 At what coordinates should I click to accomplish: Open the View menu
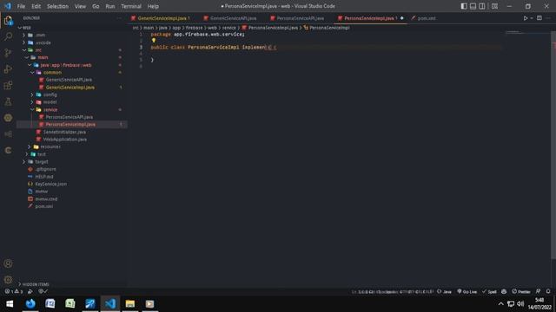click(80, 6)
